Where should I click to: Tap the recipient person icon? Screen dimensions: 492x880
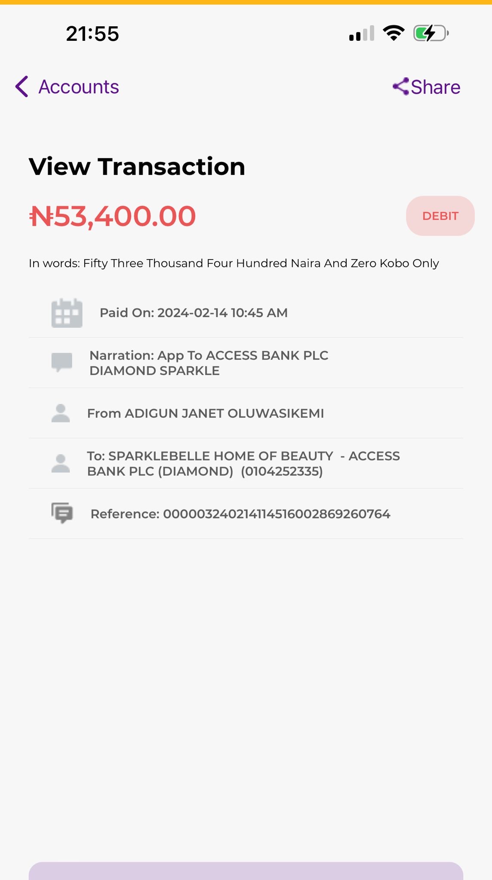pos(61,464)
